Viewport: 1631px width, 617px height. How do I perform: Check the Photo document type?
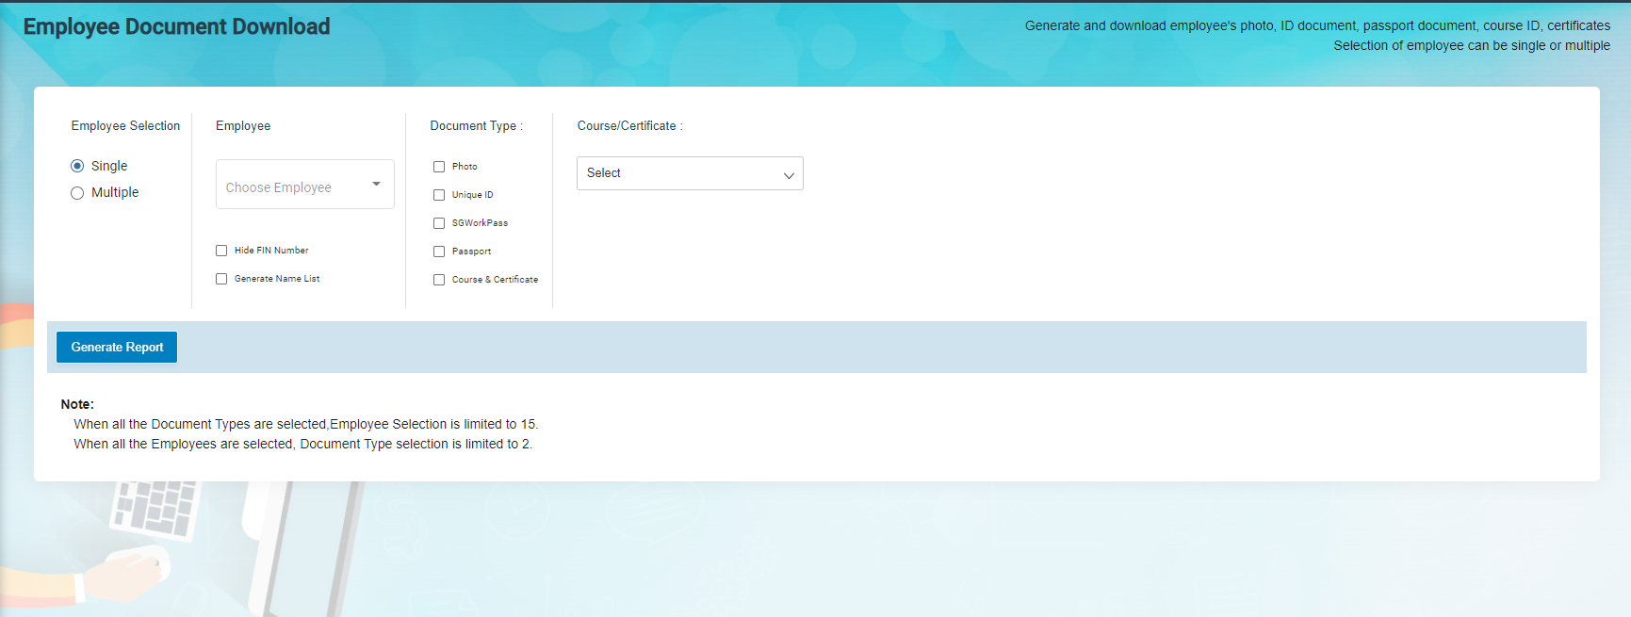tap(439, 167)
